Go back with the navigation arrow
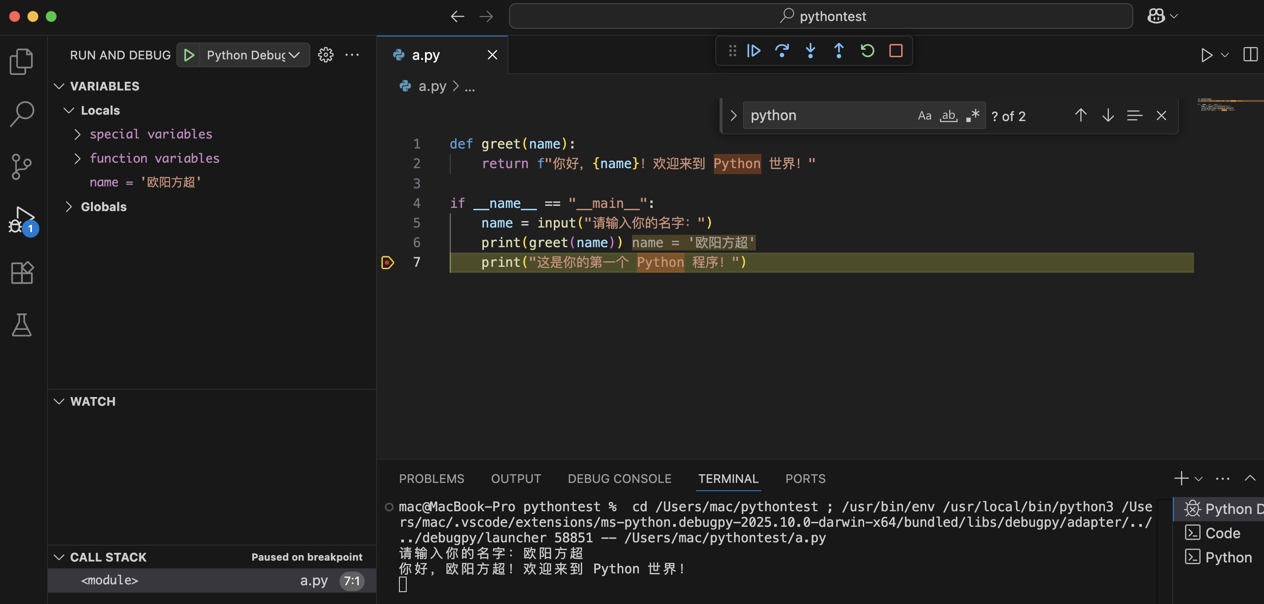1264x604 pixels. (x=457, y=16)
